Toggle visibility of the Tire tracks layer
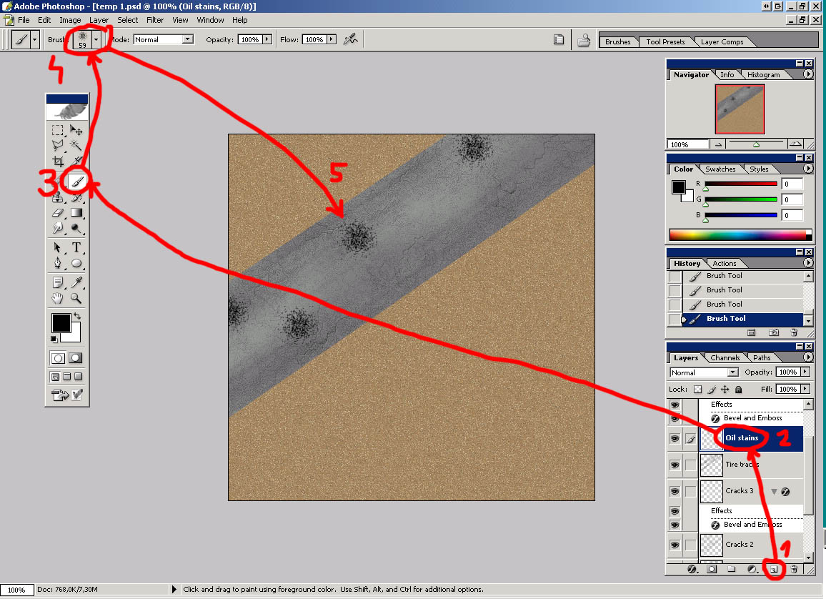The height and width of the screenshot is (599, 826). pyautogui.click(x=675, y=465)
